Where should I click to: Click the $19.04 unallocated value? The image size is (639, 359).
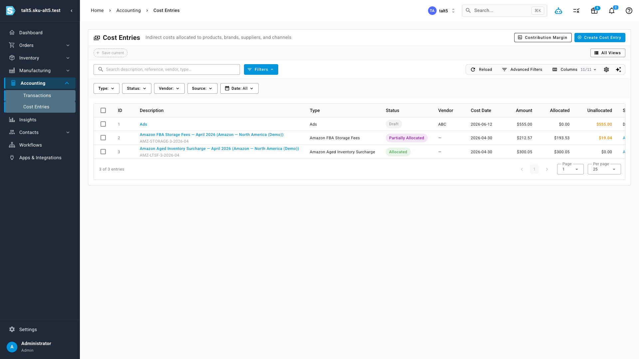[x=605, y=138]
